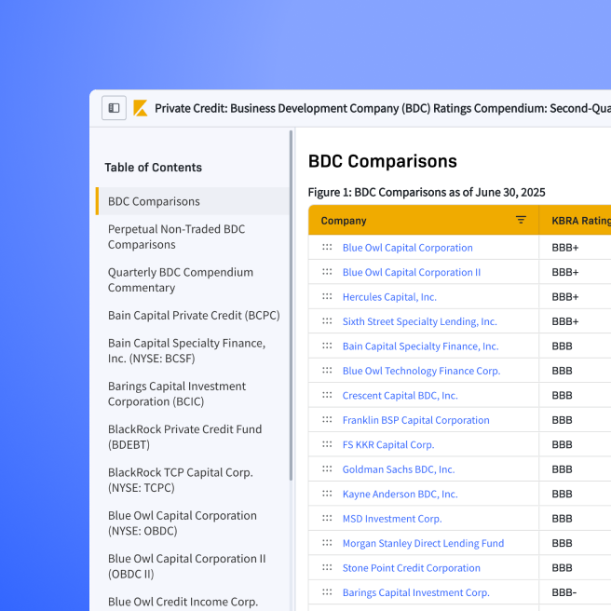The width and height of the screenshot is (611, 611).
Task: Open the MSD Investment Corp. link
Action: pyautogui.click(x=392, y=519)
